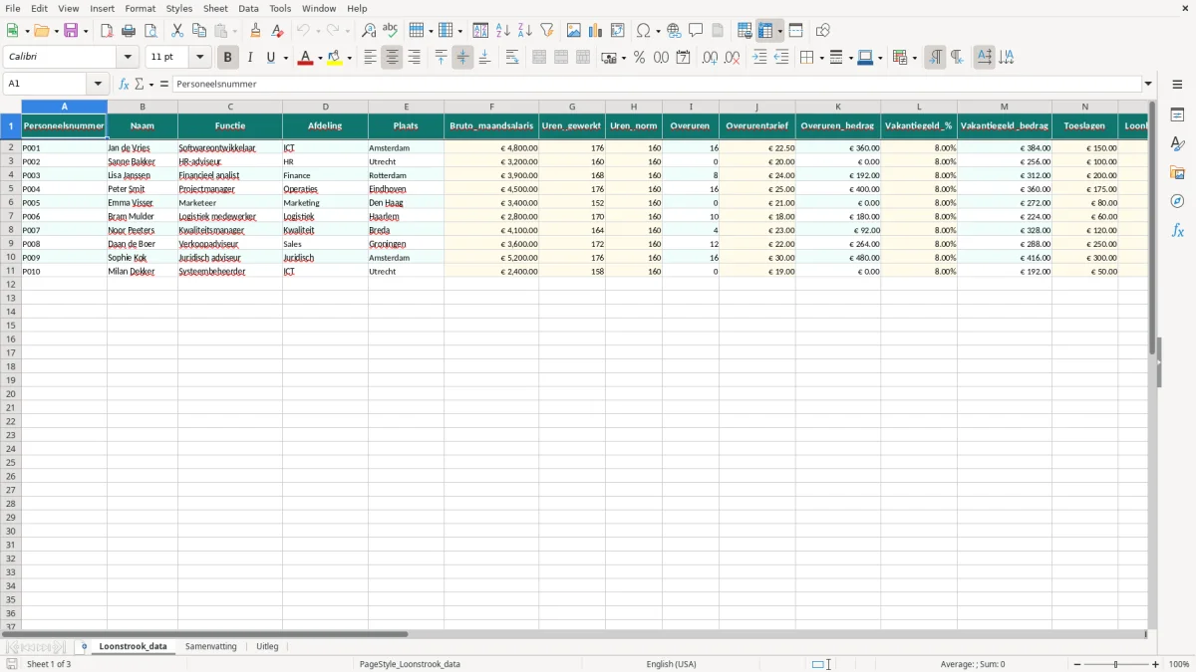Open the Function Wizard fx icon

pyautogui.click(x=124, y=84)
